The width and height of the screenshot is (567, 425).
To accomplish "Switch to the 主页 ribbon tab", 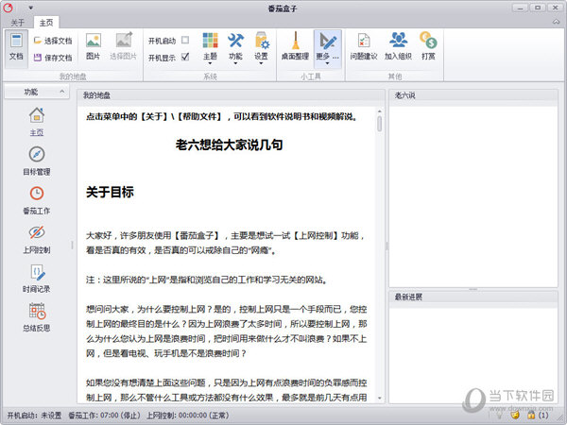I will (x=46, y=23).
